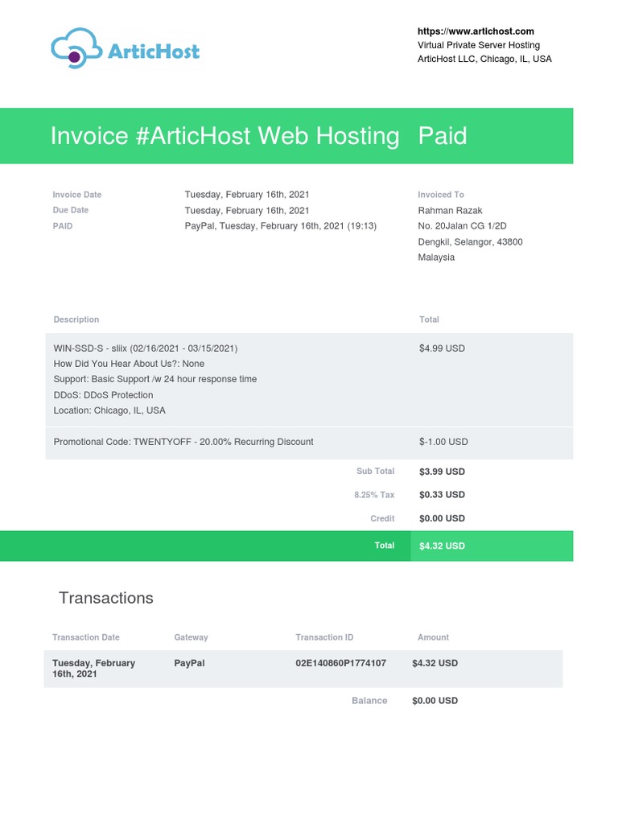The height and width of the screenshot is (824, 618).
Task: Select the Due Date label
Action: coord(71,210)
